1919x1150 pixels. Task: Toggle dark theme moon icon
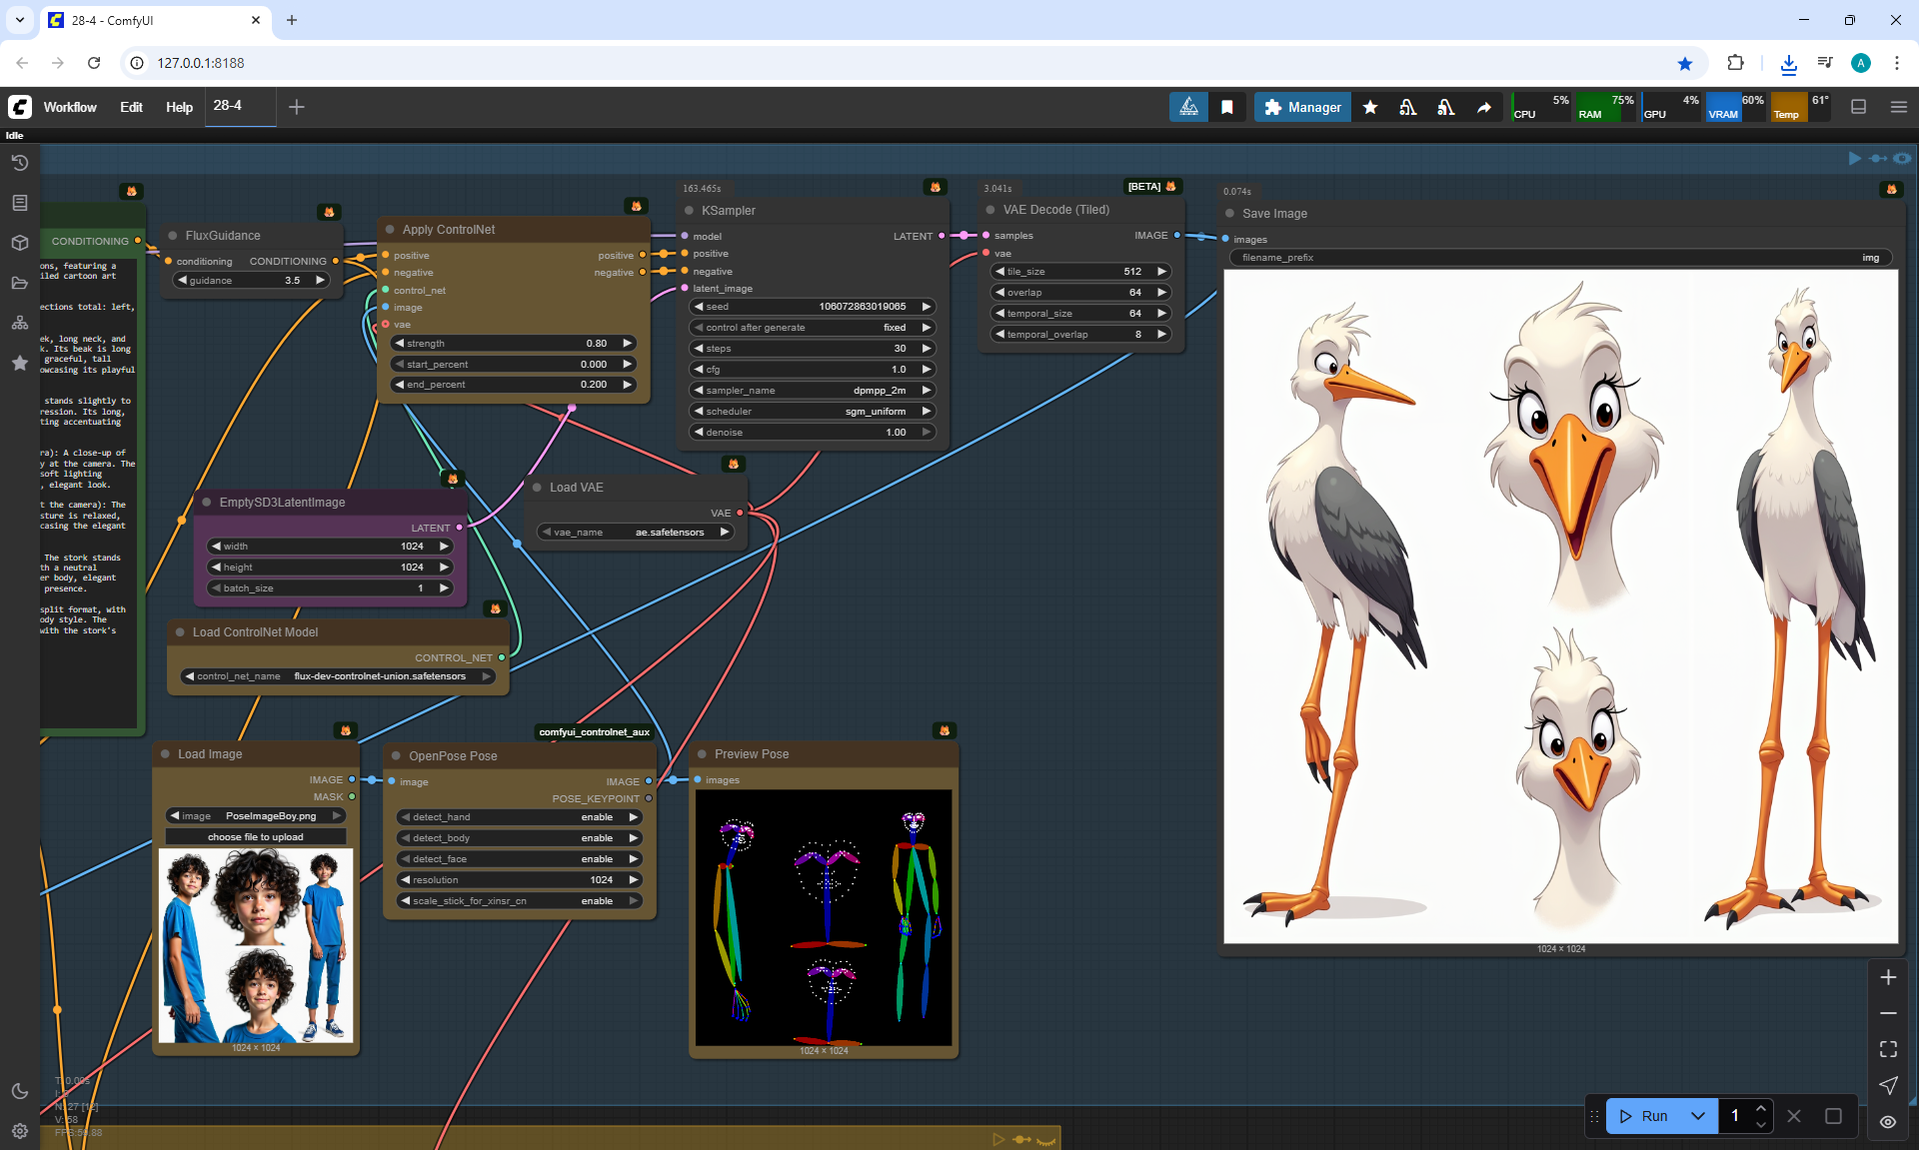click(x=19, y=1091)
